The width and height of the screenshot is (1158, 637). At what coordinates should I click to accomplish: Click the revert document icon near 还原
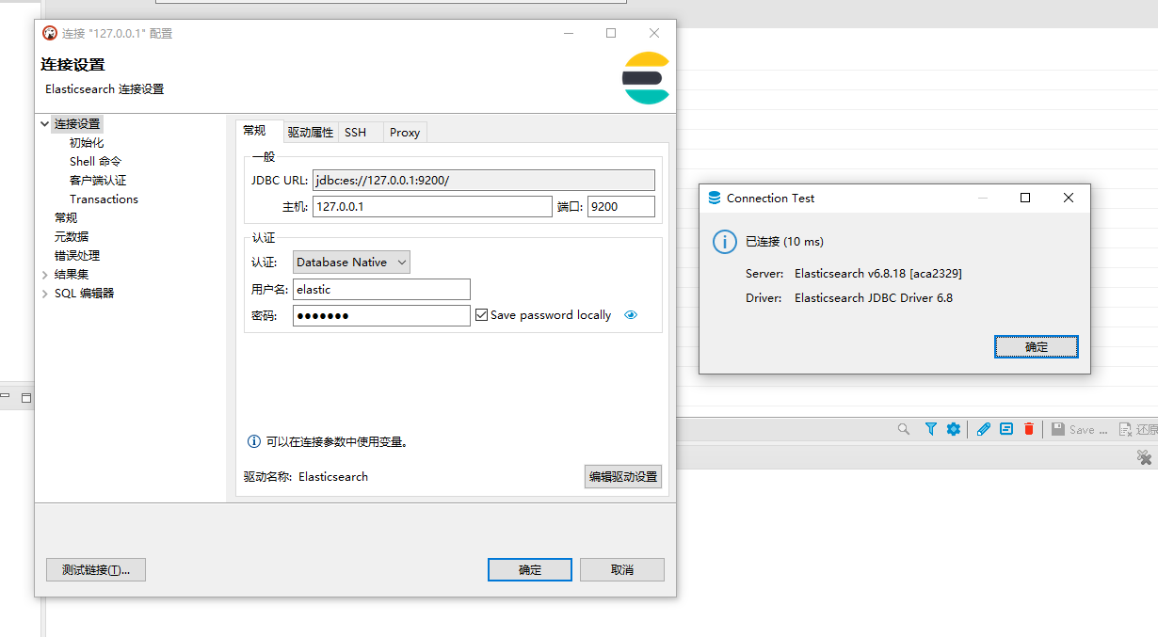tap(1125, 429)
